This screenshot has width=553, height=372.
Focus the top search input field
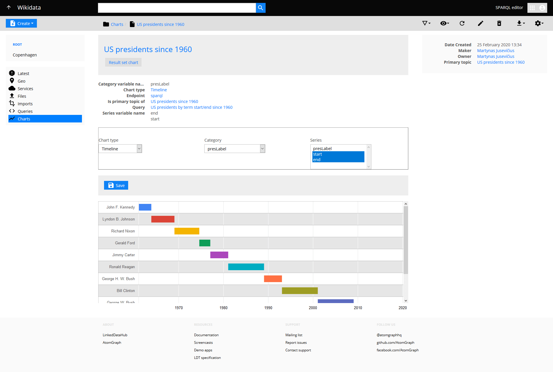(x=177, y=8)
